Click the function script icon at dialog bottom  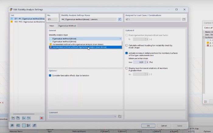coord(35,125)
